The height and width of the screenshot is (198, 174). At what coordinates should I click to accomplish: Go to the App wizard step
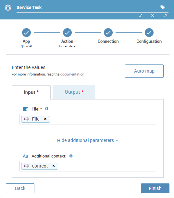tap(26, 33)
